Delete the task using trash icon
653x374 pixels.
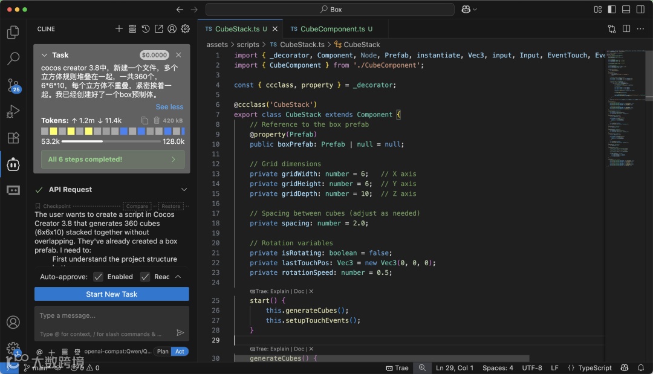tap(157, 121)
